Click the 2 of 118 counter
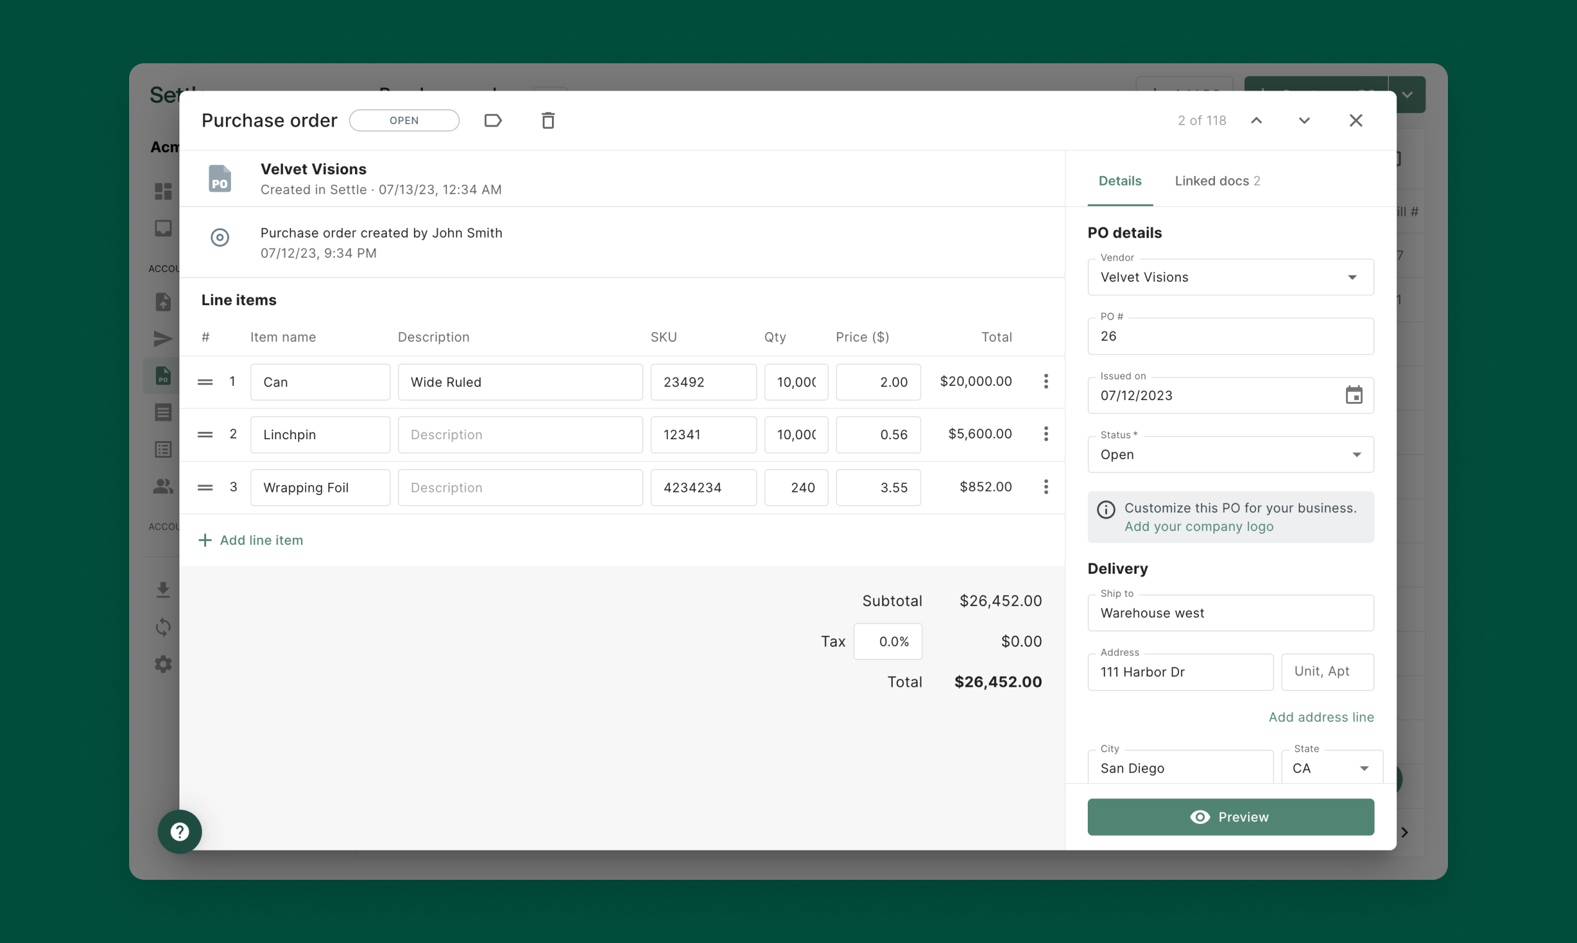The width and height of the screenshot is (1577, 943). point(1201,121)
